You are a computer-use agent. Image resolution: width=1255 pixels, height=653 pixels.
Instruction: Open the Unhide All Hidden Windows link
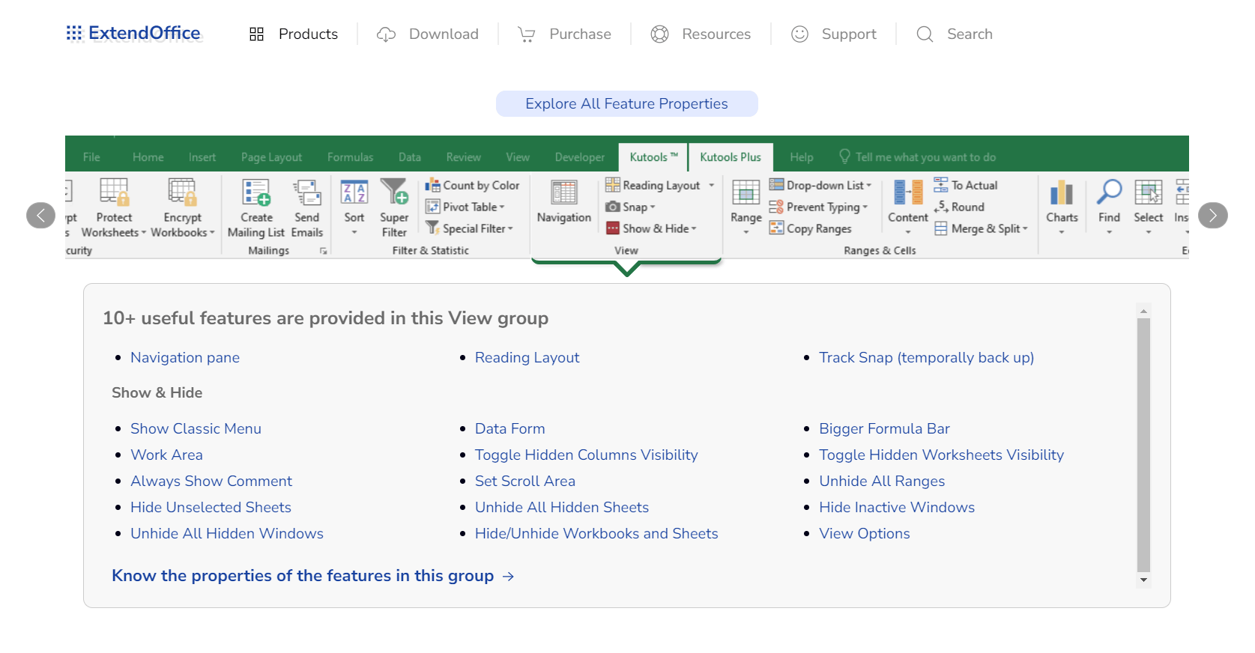(227, 533)
